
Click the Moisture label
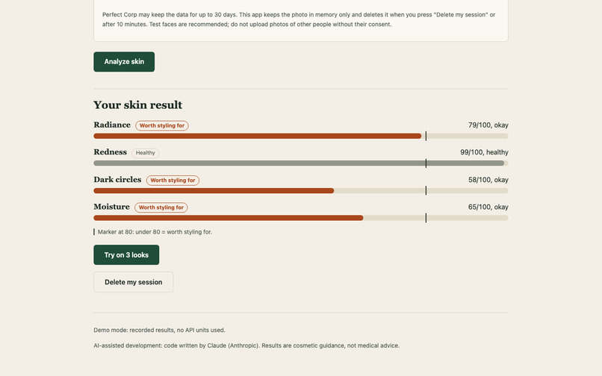coord(112,207)
